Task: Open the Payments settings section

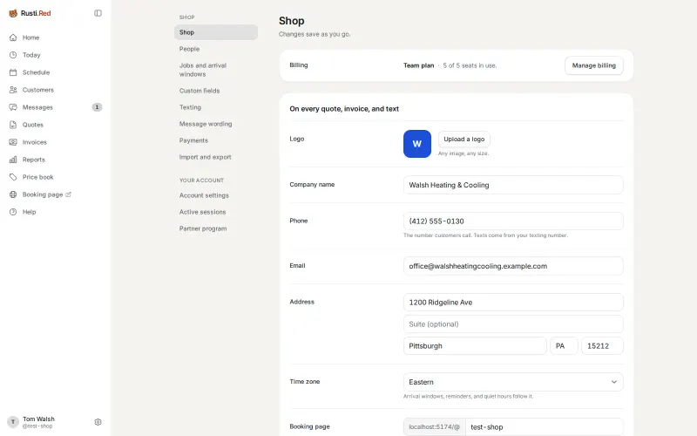Action: pos(215,140)
